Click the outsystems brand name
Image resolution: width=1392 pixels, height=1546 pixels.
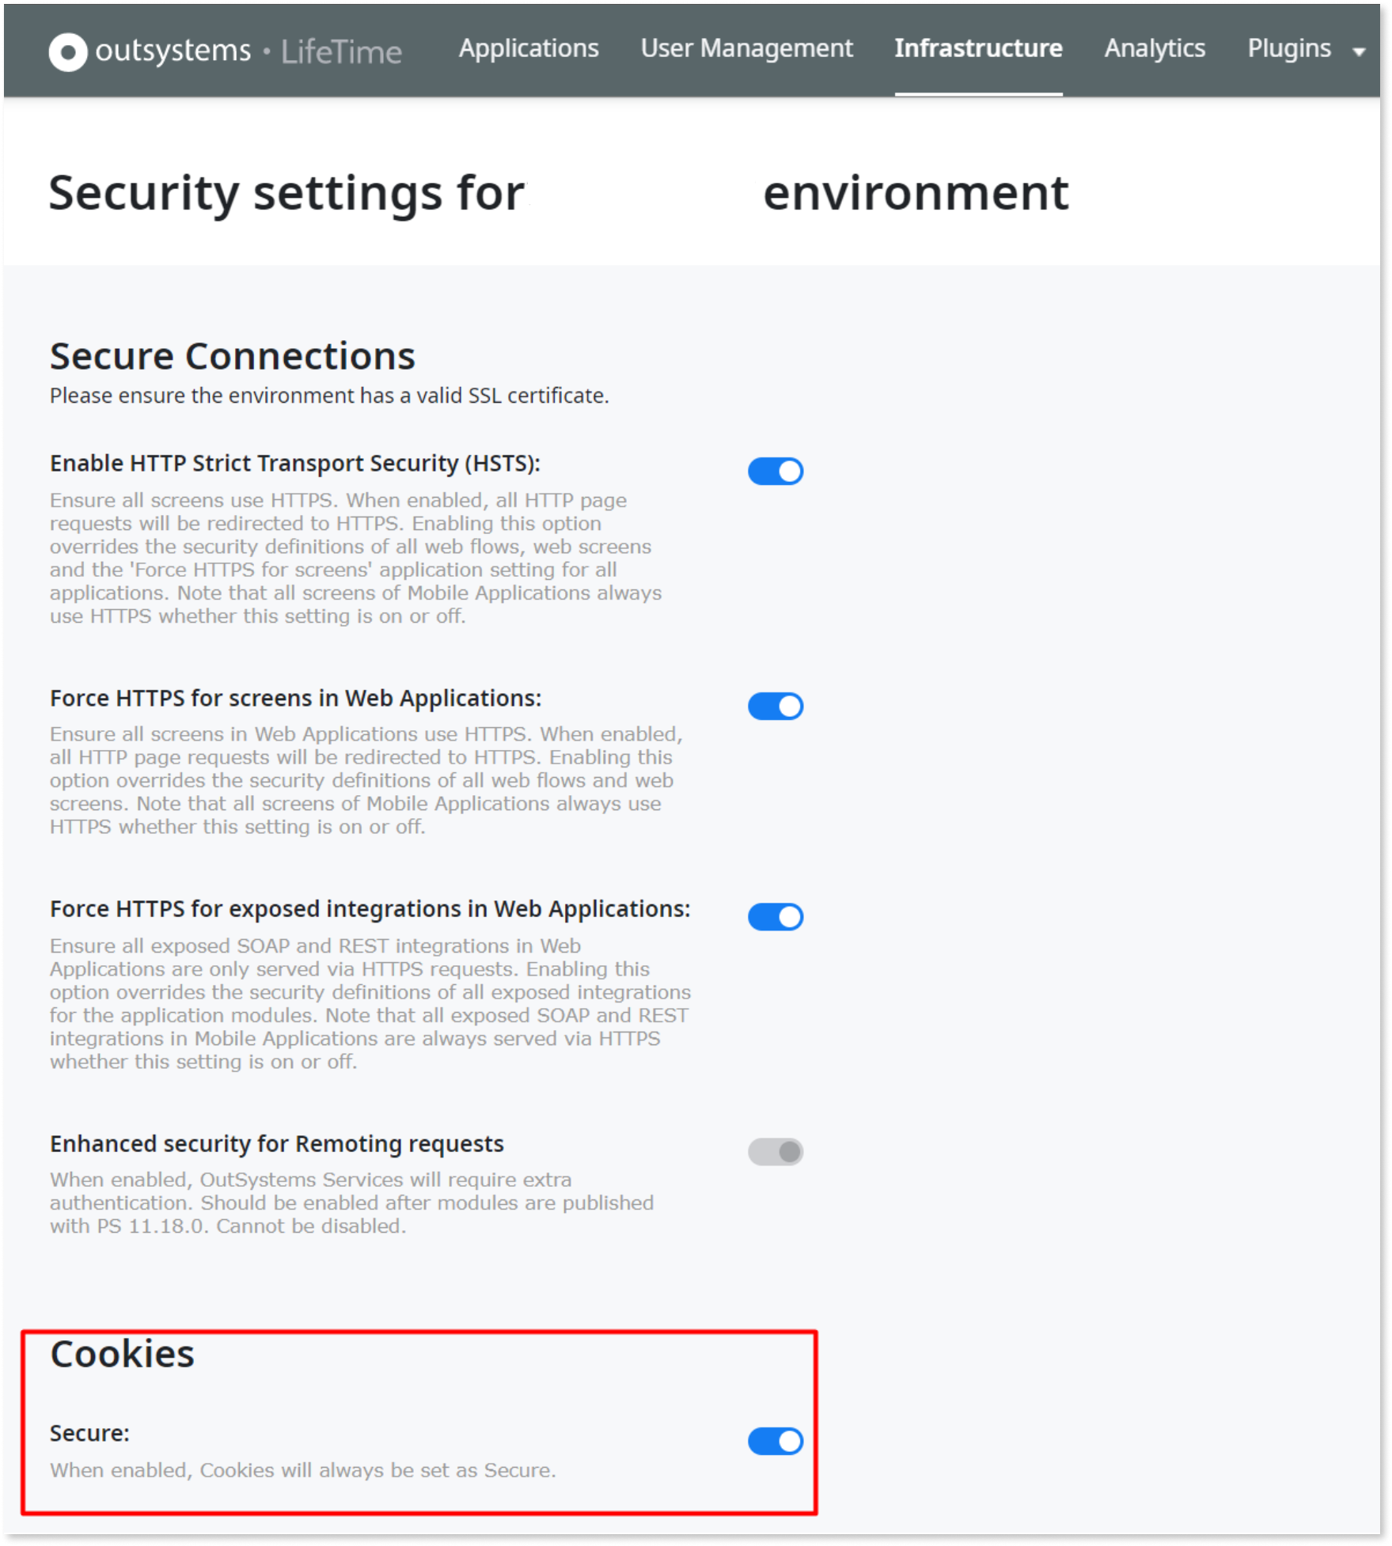point(173,51)
